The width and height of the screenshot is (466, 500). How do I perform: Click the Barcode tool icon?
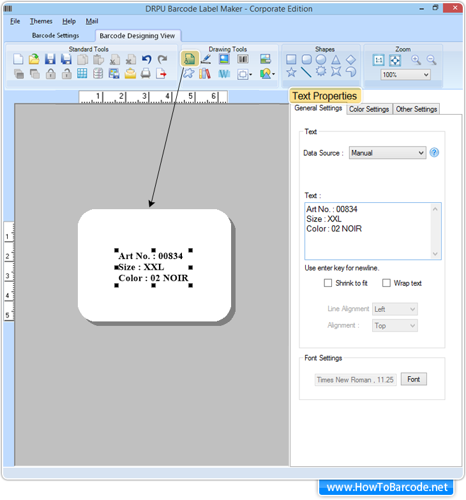point(243,59)
